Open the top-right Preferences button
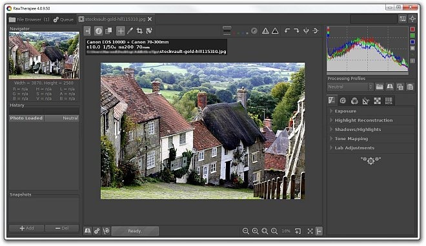 (412, 19)
